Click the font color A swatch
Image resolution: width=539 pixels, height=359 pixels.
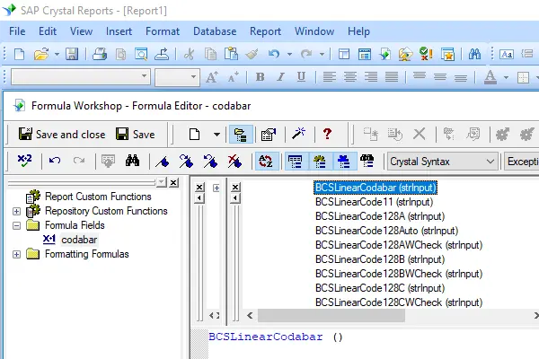pyautogui.click(x=490, y=77)
